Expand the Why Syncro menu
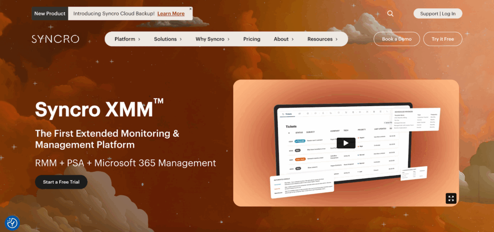This screenshot has height=232, width=494. [212, 39]
